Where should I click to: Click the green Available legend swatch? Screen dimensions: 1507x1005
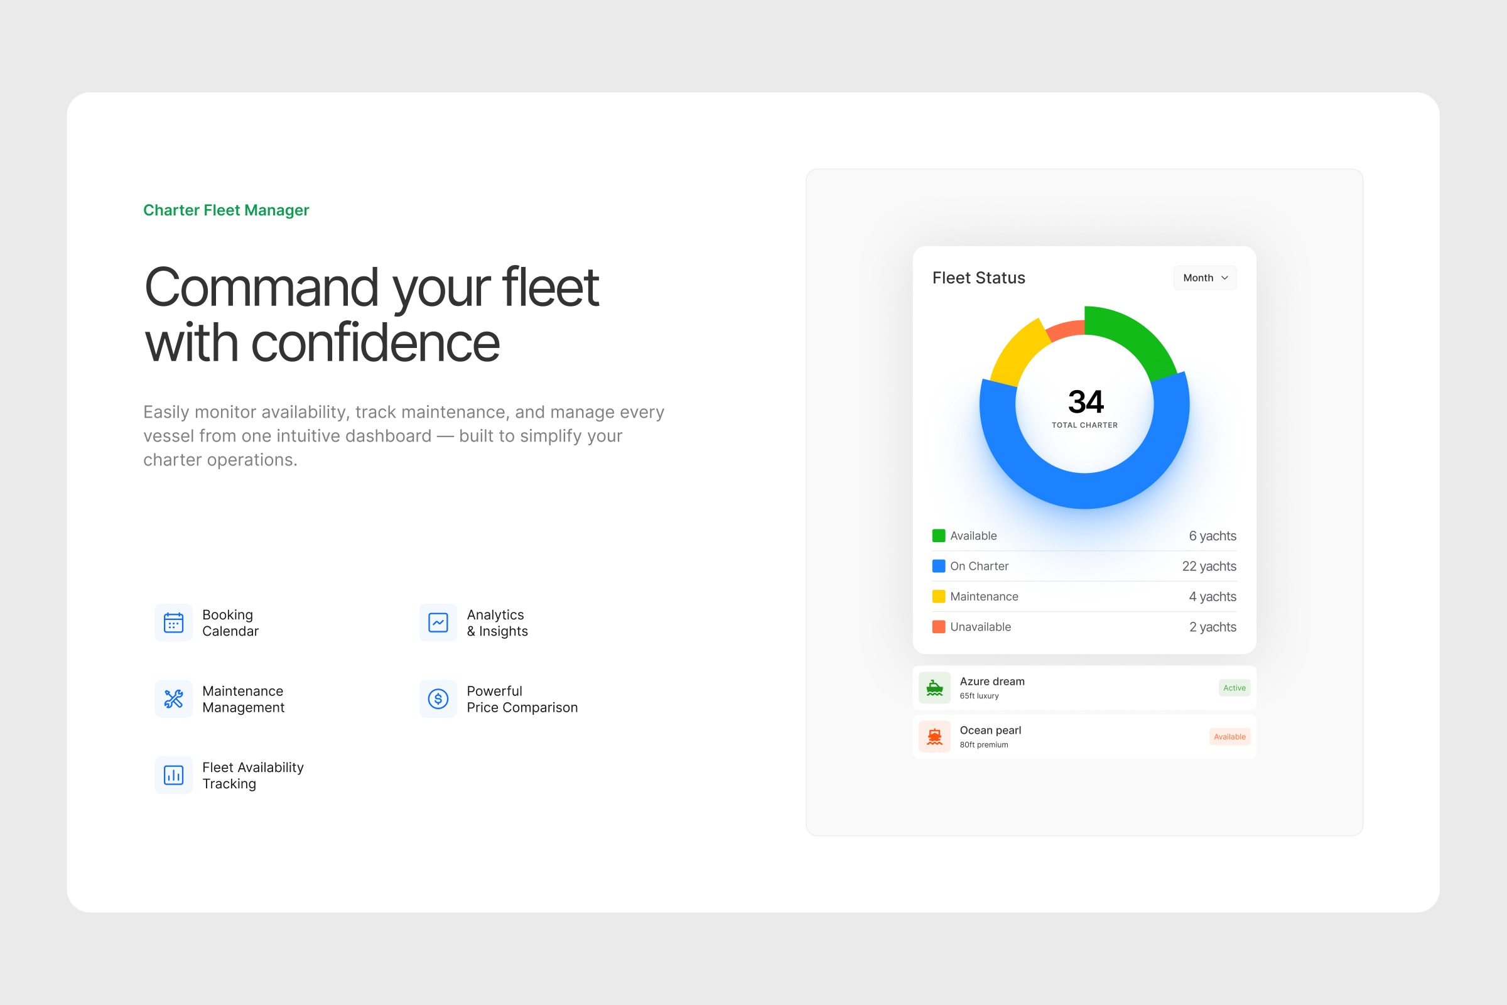pyautogui.click(x=938, y=536)
